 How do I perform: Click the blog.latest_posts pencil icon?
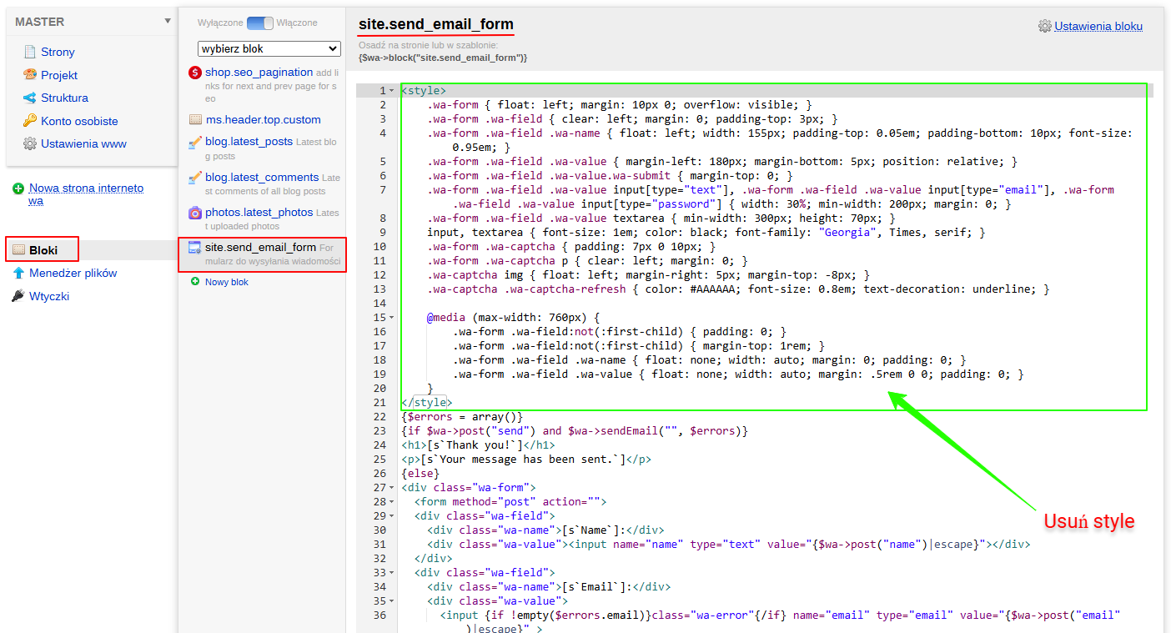195,143
